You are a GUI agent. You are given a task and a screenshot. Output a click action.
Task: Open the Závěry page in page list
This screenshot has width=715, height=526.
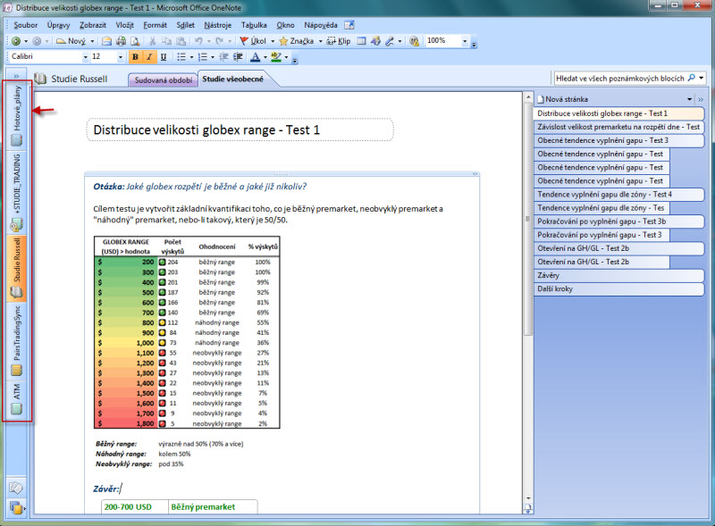[x=549, y=275]
